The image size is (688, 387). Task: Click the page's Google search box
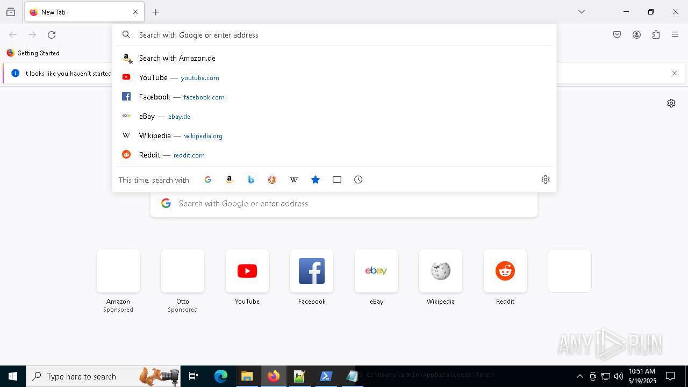pyautogui.click(x=344, y=204)
